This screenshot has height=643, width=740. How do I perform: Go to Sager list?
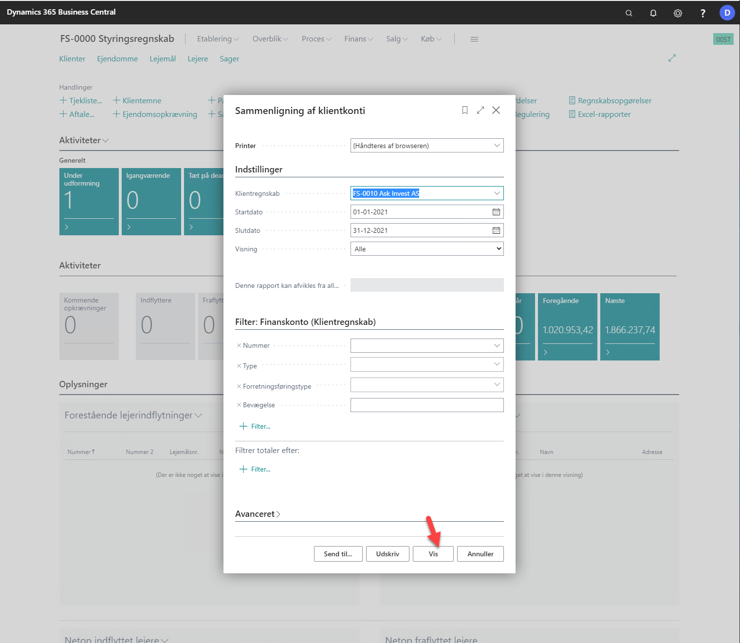[x=229, y=59]
